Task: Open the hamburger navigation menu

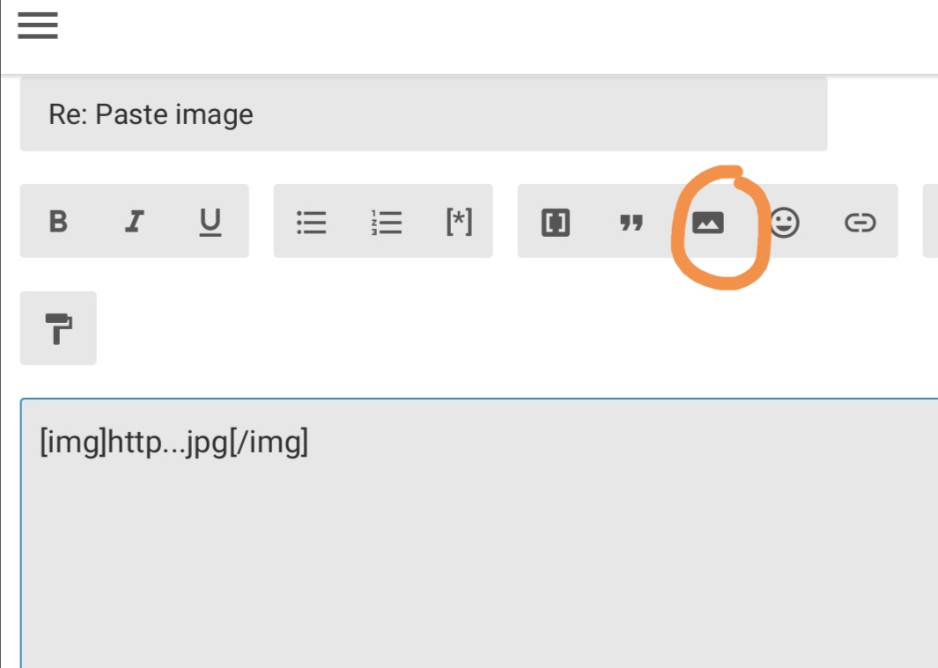Action: [38, 26]
